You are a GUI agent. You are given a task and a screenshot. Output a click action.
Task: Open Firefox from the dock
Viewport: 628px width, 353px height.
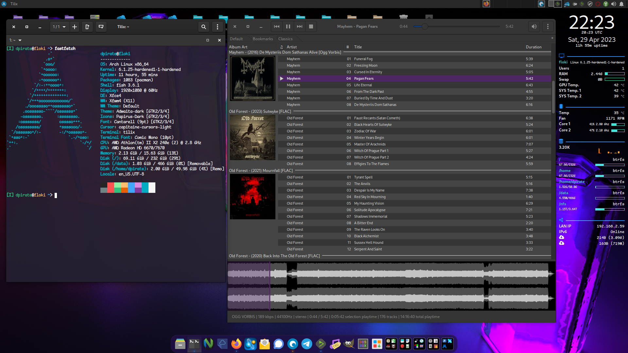tap(236, 344)
